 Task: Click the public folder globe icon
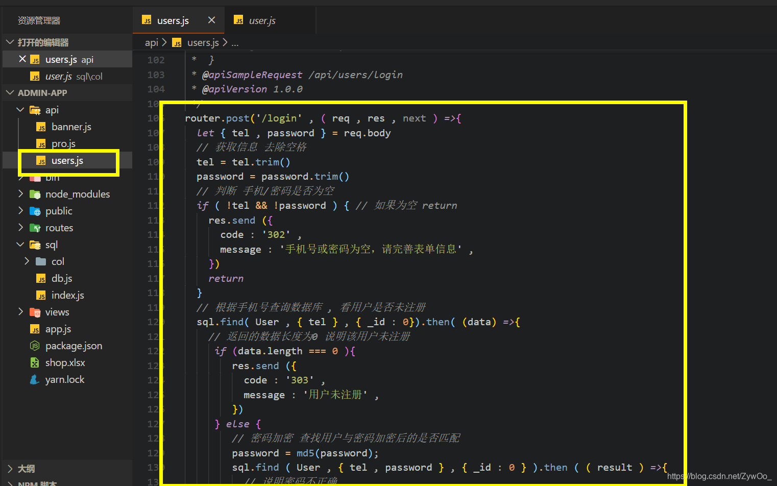point(35,211)
